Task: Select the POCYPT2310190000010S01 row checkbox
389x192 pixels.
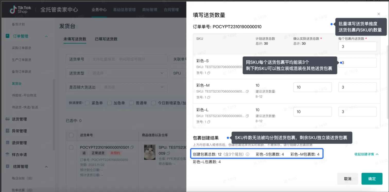Action: click(71, 147)
